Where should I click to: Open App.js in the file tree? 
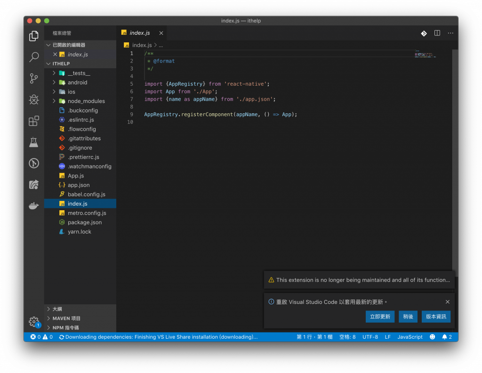pos(80,176)
